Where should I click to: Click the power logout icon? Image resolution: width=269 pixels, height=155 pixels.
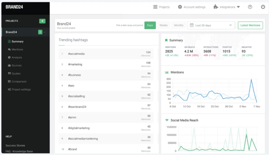pyautogui.click(x=263, y=7)
